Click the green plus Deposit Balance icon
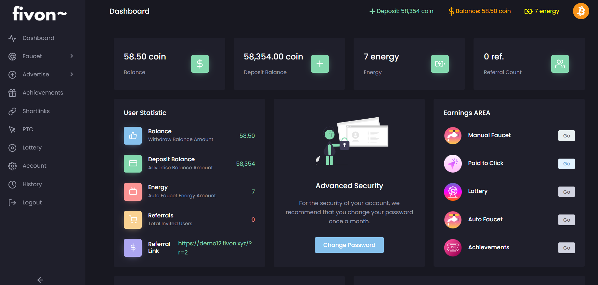This screenshot has height=285, width=598. tap(320, 64)
